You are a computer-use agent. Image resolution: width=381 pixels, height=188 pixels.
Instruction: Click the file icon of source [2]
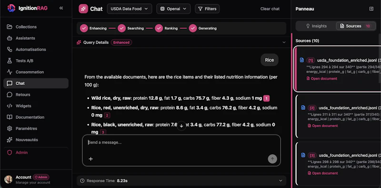(303, 108)
